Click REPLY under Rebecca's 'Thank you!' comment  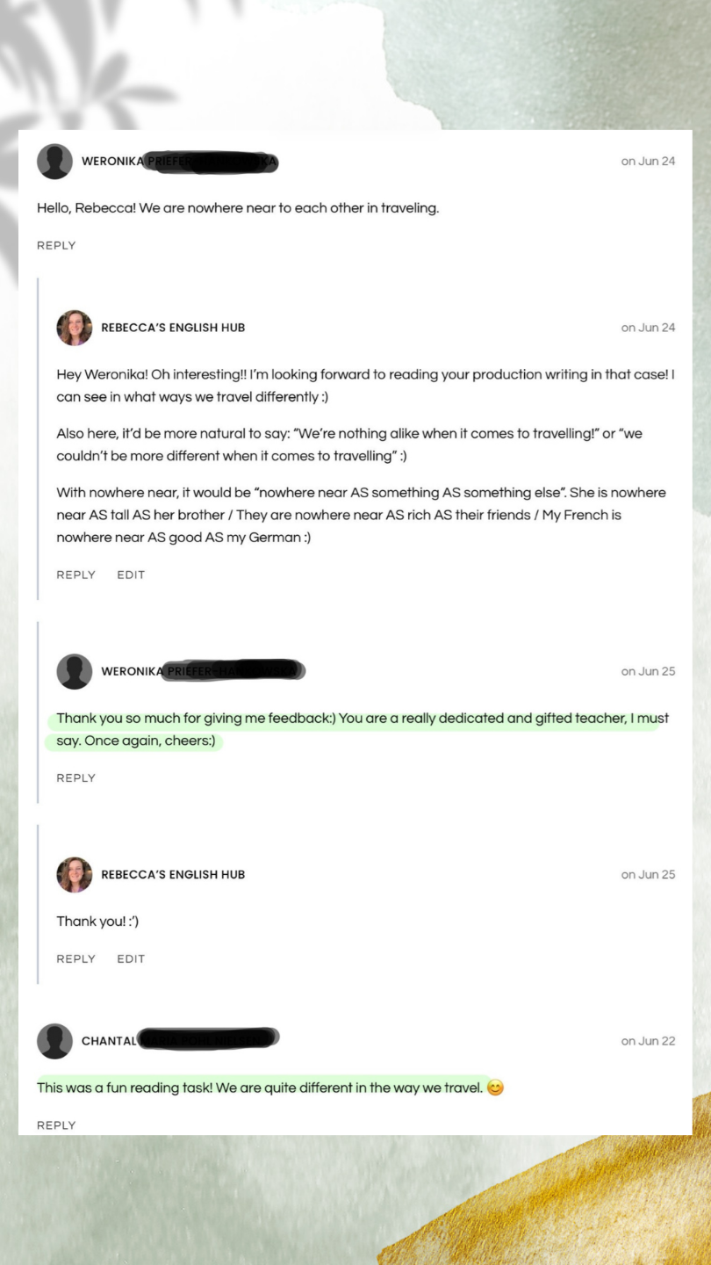(75, 959)
